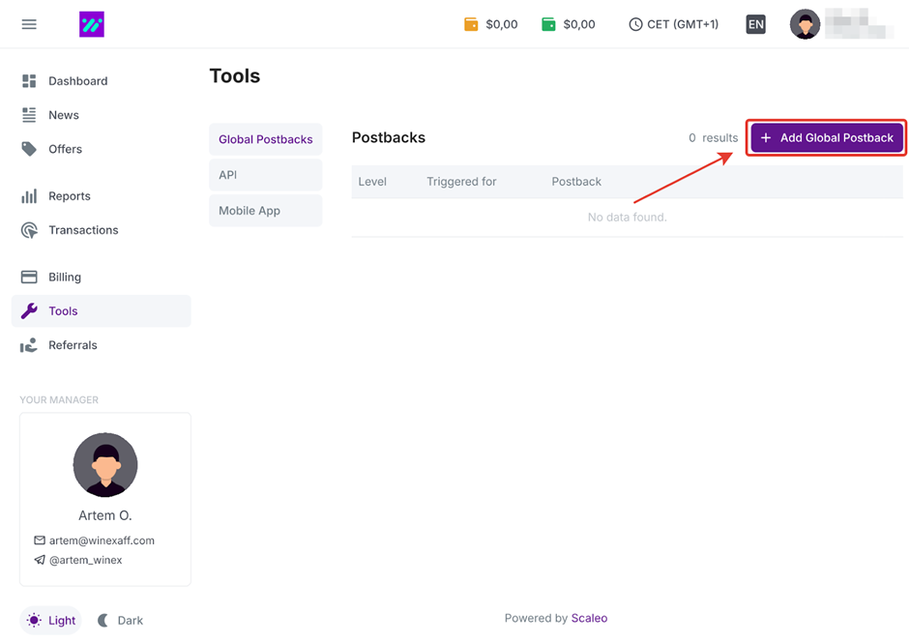Click Add Global Postback button
This screenshot has width=909, height=642.
pyautogui.click(x=827, y=137)
